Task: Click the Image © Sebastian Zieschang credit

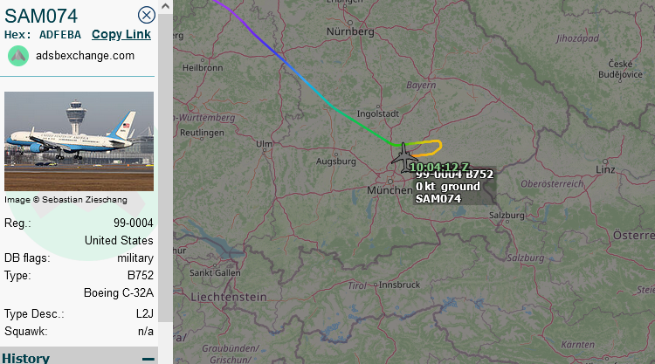Action: click(65, 200)
